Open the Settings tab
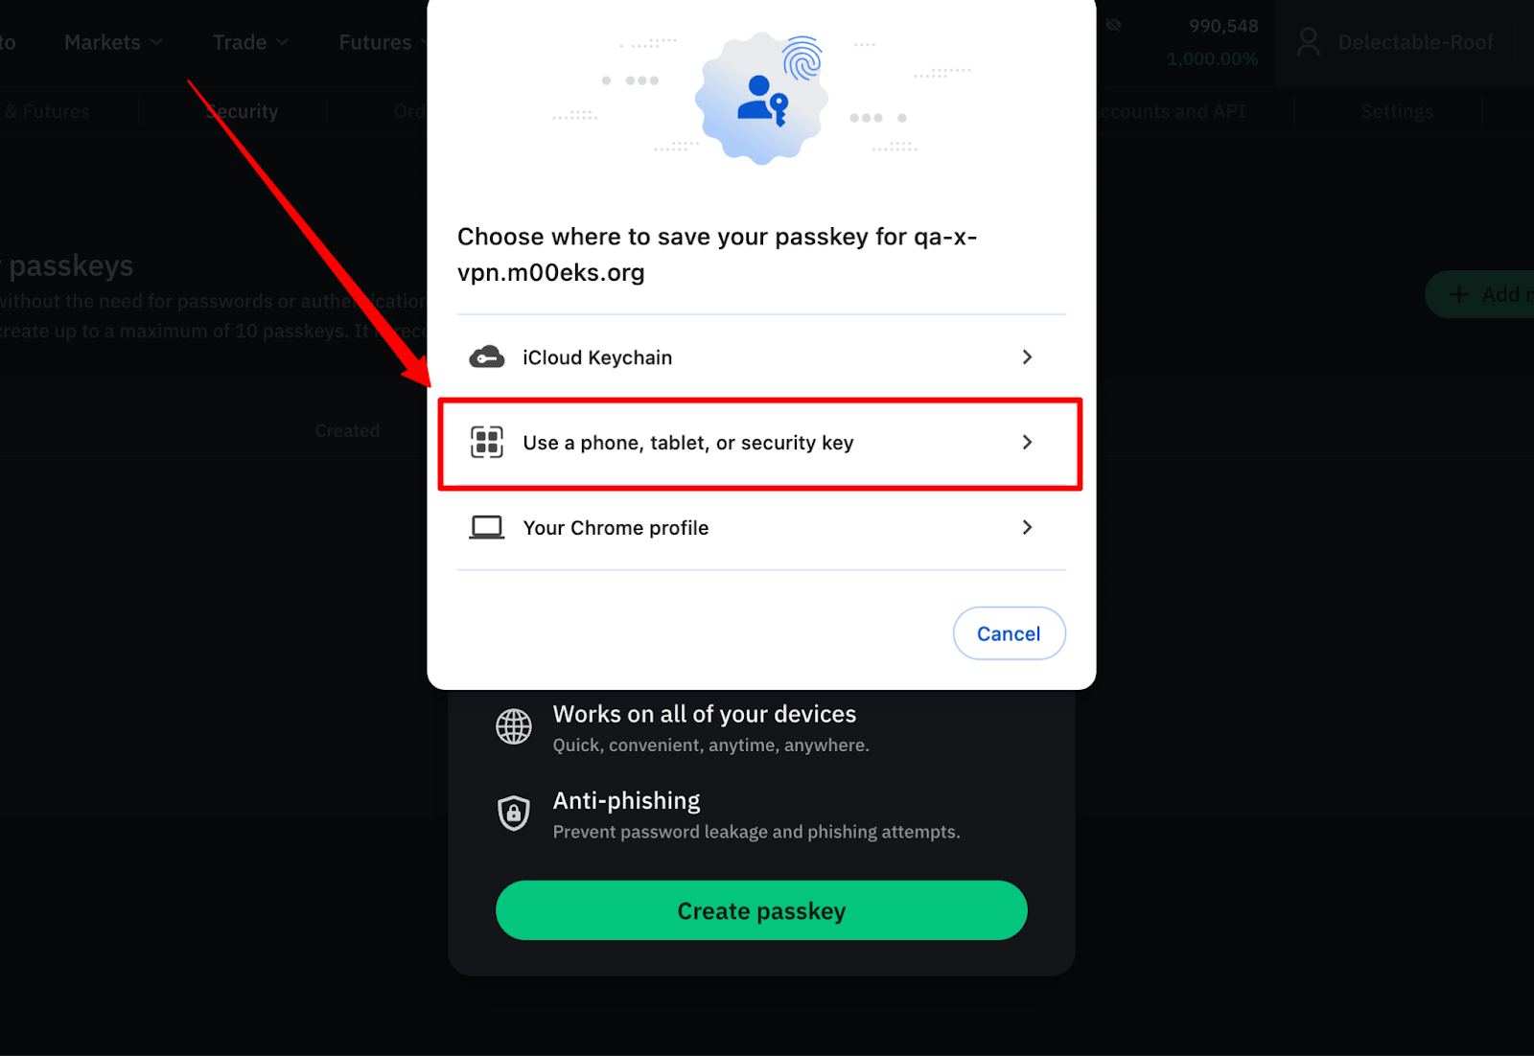1534x1056 pixels. point(1397,111)
